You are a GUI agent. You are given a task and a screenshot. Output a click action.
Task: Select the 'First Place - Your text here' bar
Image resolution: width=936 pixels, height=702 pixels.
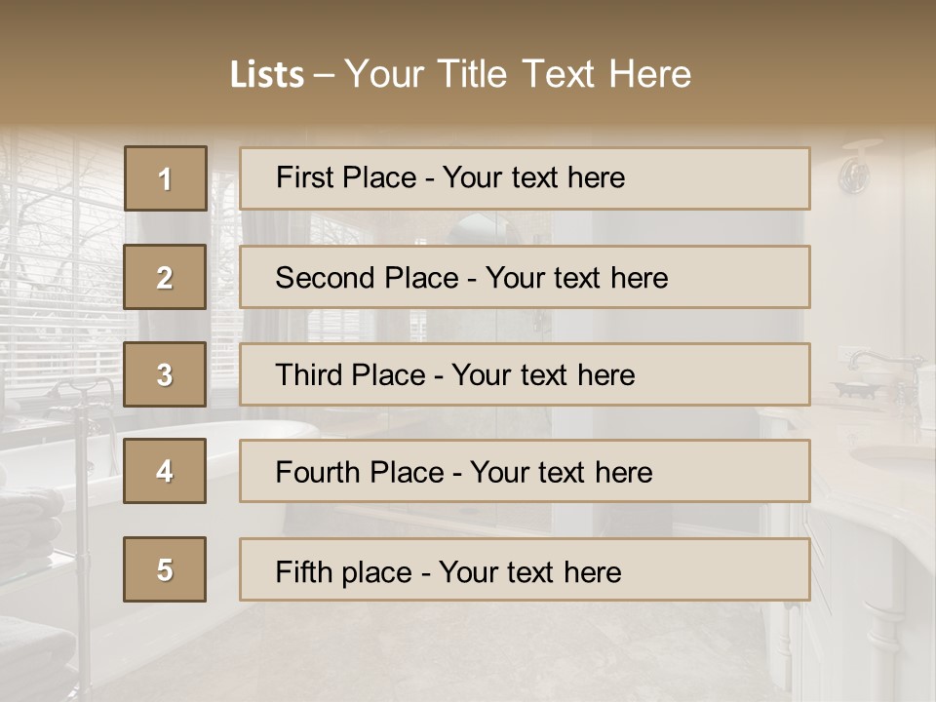(525, 178)
